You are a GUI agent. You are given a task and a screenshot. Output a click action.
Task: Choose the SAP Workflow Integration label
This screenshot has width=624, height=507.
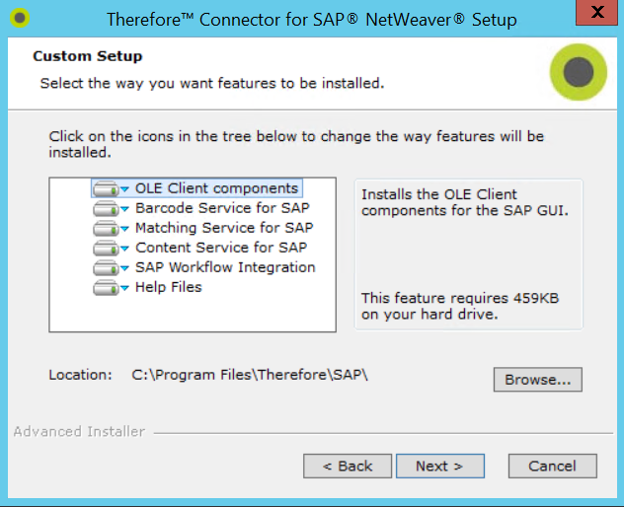[x=225, y=267]
